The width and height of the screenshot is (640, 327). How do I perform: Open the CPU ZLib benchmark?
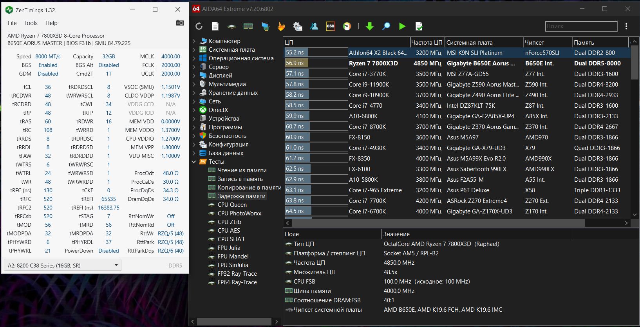[x=230, y=222]
